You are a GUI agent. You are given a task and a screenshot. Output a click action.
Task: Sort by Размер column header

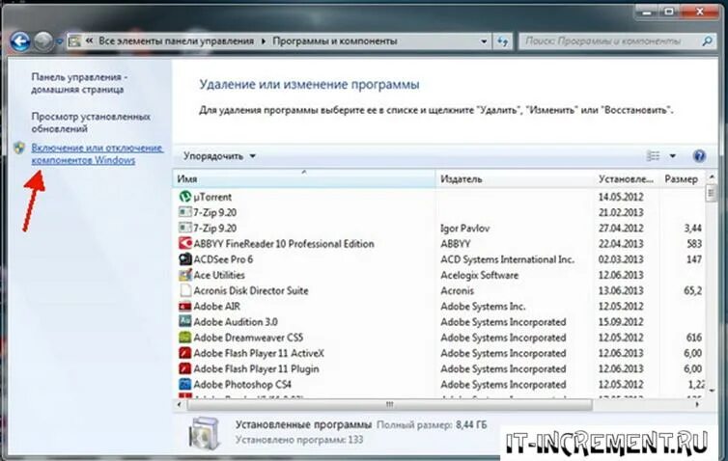tap(682, 179)
